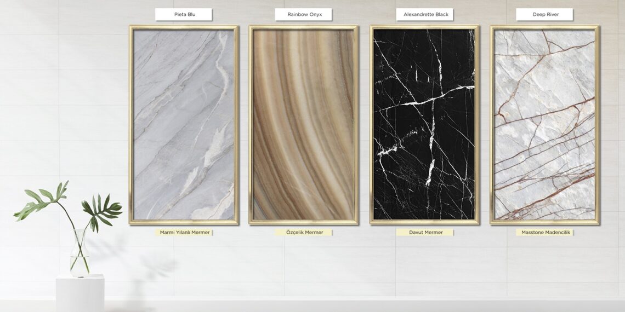Open the black Alexandrette marble panel
Screen dimensions: 625x312
424,125
